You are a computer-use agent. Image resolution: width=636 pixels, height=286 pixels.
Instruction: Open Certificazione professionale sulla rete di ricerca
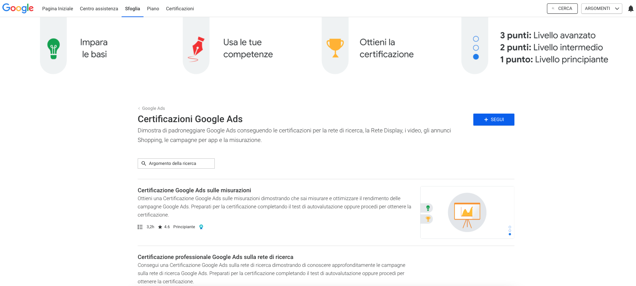tap(215, 257)
